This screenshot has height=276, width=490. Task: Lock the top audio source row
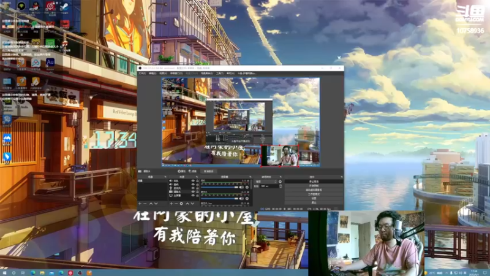pos(197,181)
